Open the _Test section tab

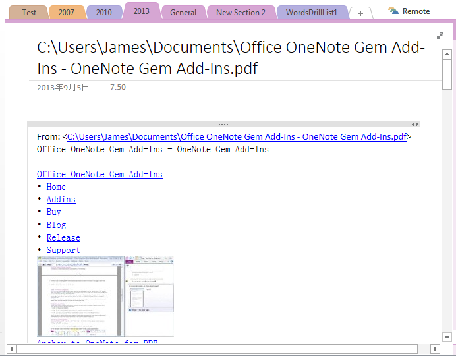(x=28, y=13)
